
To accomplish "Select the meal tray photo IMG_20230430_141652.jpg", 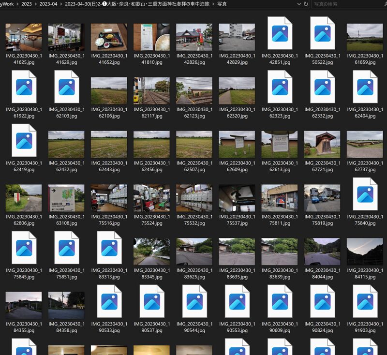I will 109,37.
